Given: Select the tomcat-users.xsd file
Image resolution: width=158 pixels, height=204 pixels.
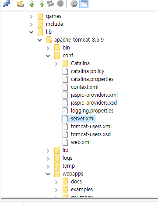Looking at the screenshot, I should (x=91, y=134).
